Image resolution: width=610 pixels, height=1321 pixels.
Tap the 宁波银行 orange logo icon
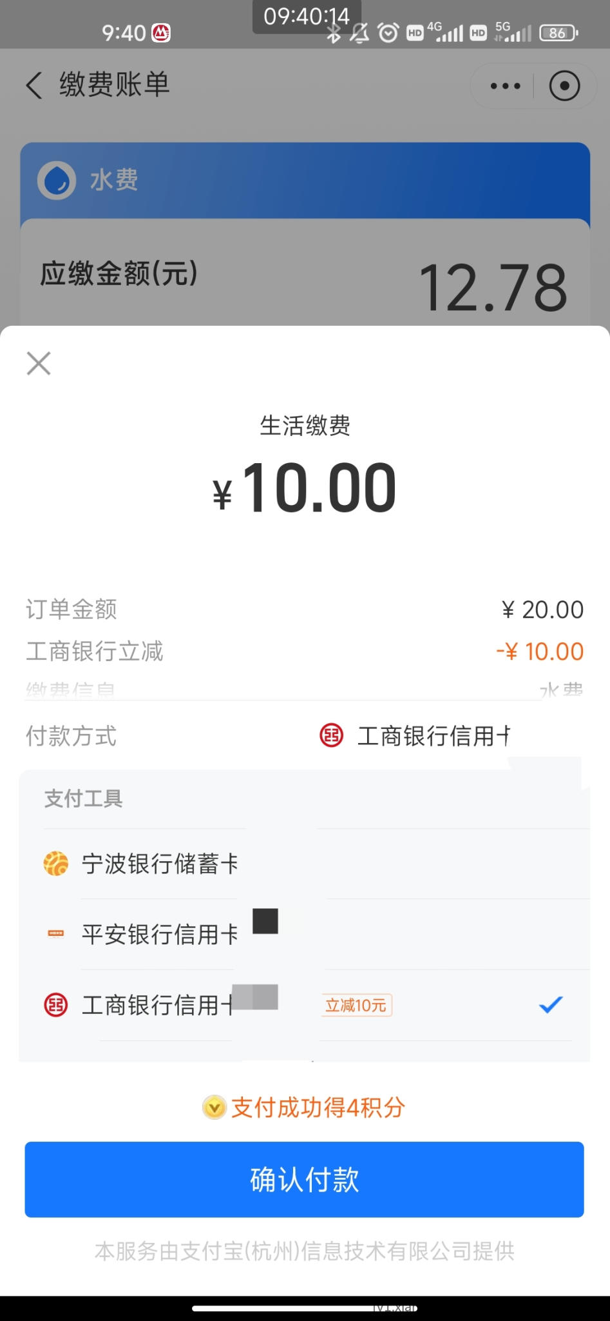tap(56, 864)
